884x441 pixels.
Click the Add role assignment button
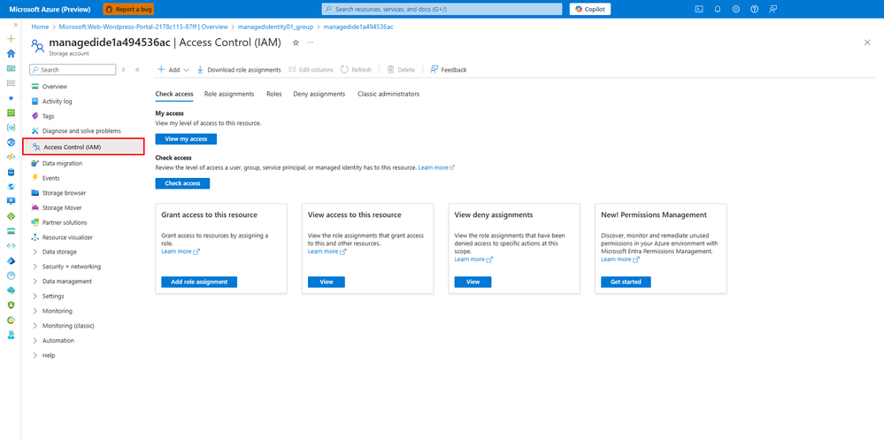[199, 282]
